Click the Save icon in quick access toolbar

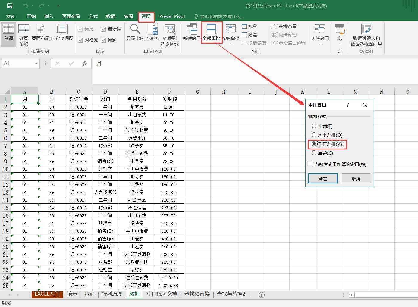click(x=10, y=6)
